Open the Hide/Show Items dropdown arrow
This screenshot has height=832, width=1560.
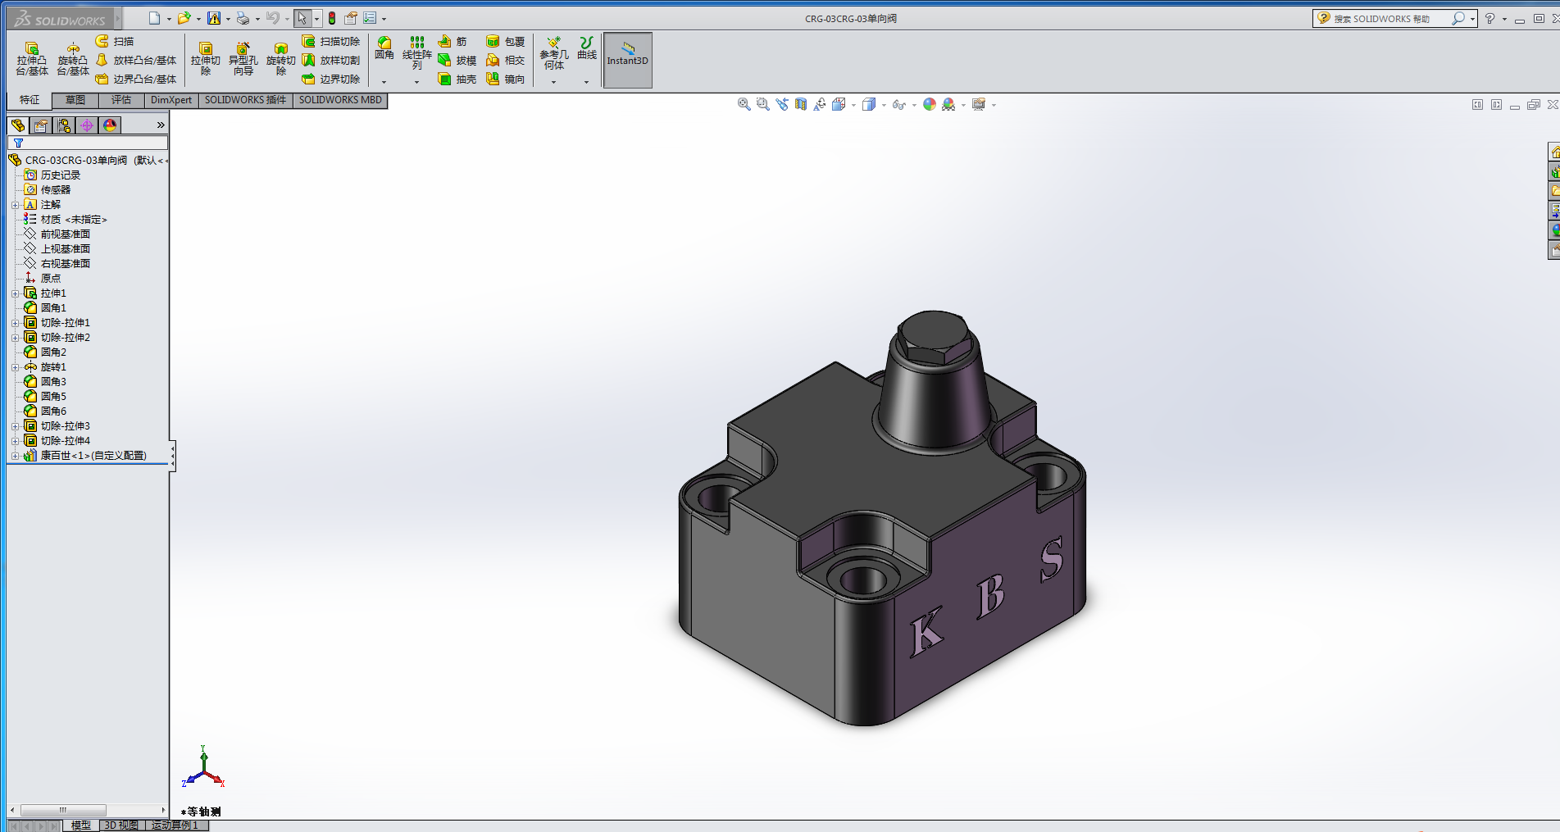(x=914, y=105)
